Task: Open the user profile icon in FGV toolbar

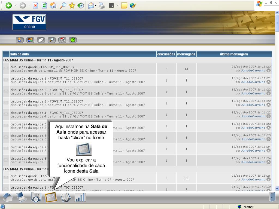Action: (20, 40)
